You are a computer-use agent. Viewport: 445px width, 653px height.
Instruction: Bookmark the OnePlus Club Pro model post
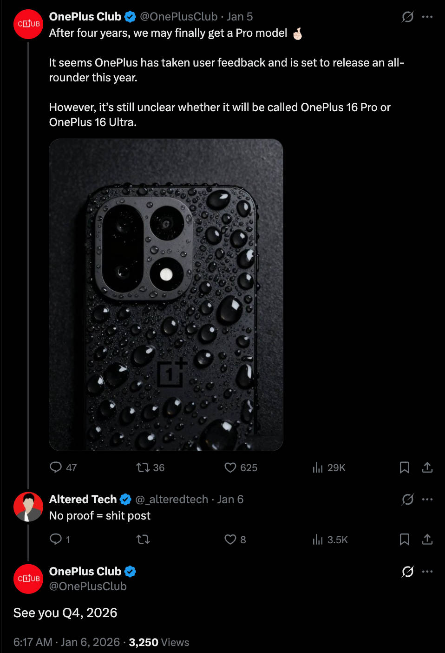[x=405, y=467]
